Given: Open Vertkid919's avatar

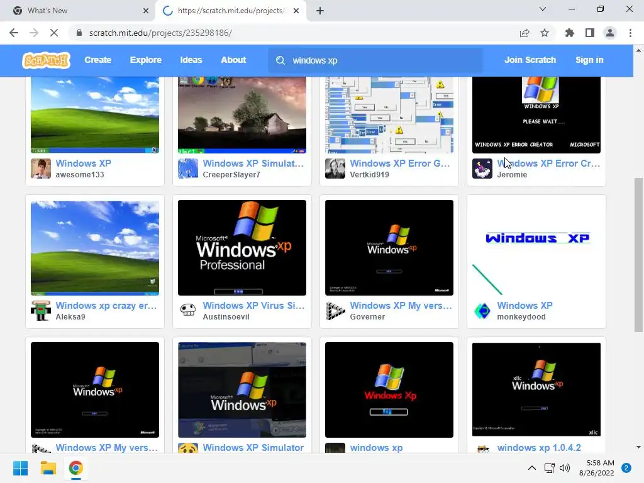Looking at the screenshot, I should 335,169.
